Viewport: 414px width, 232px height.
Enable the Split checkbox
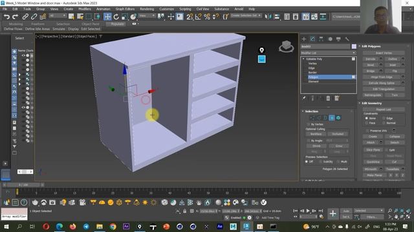(x=386, y=150)
